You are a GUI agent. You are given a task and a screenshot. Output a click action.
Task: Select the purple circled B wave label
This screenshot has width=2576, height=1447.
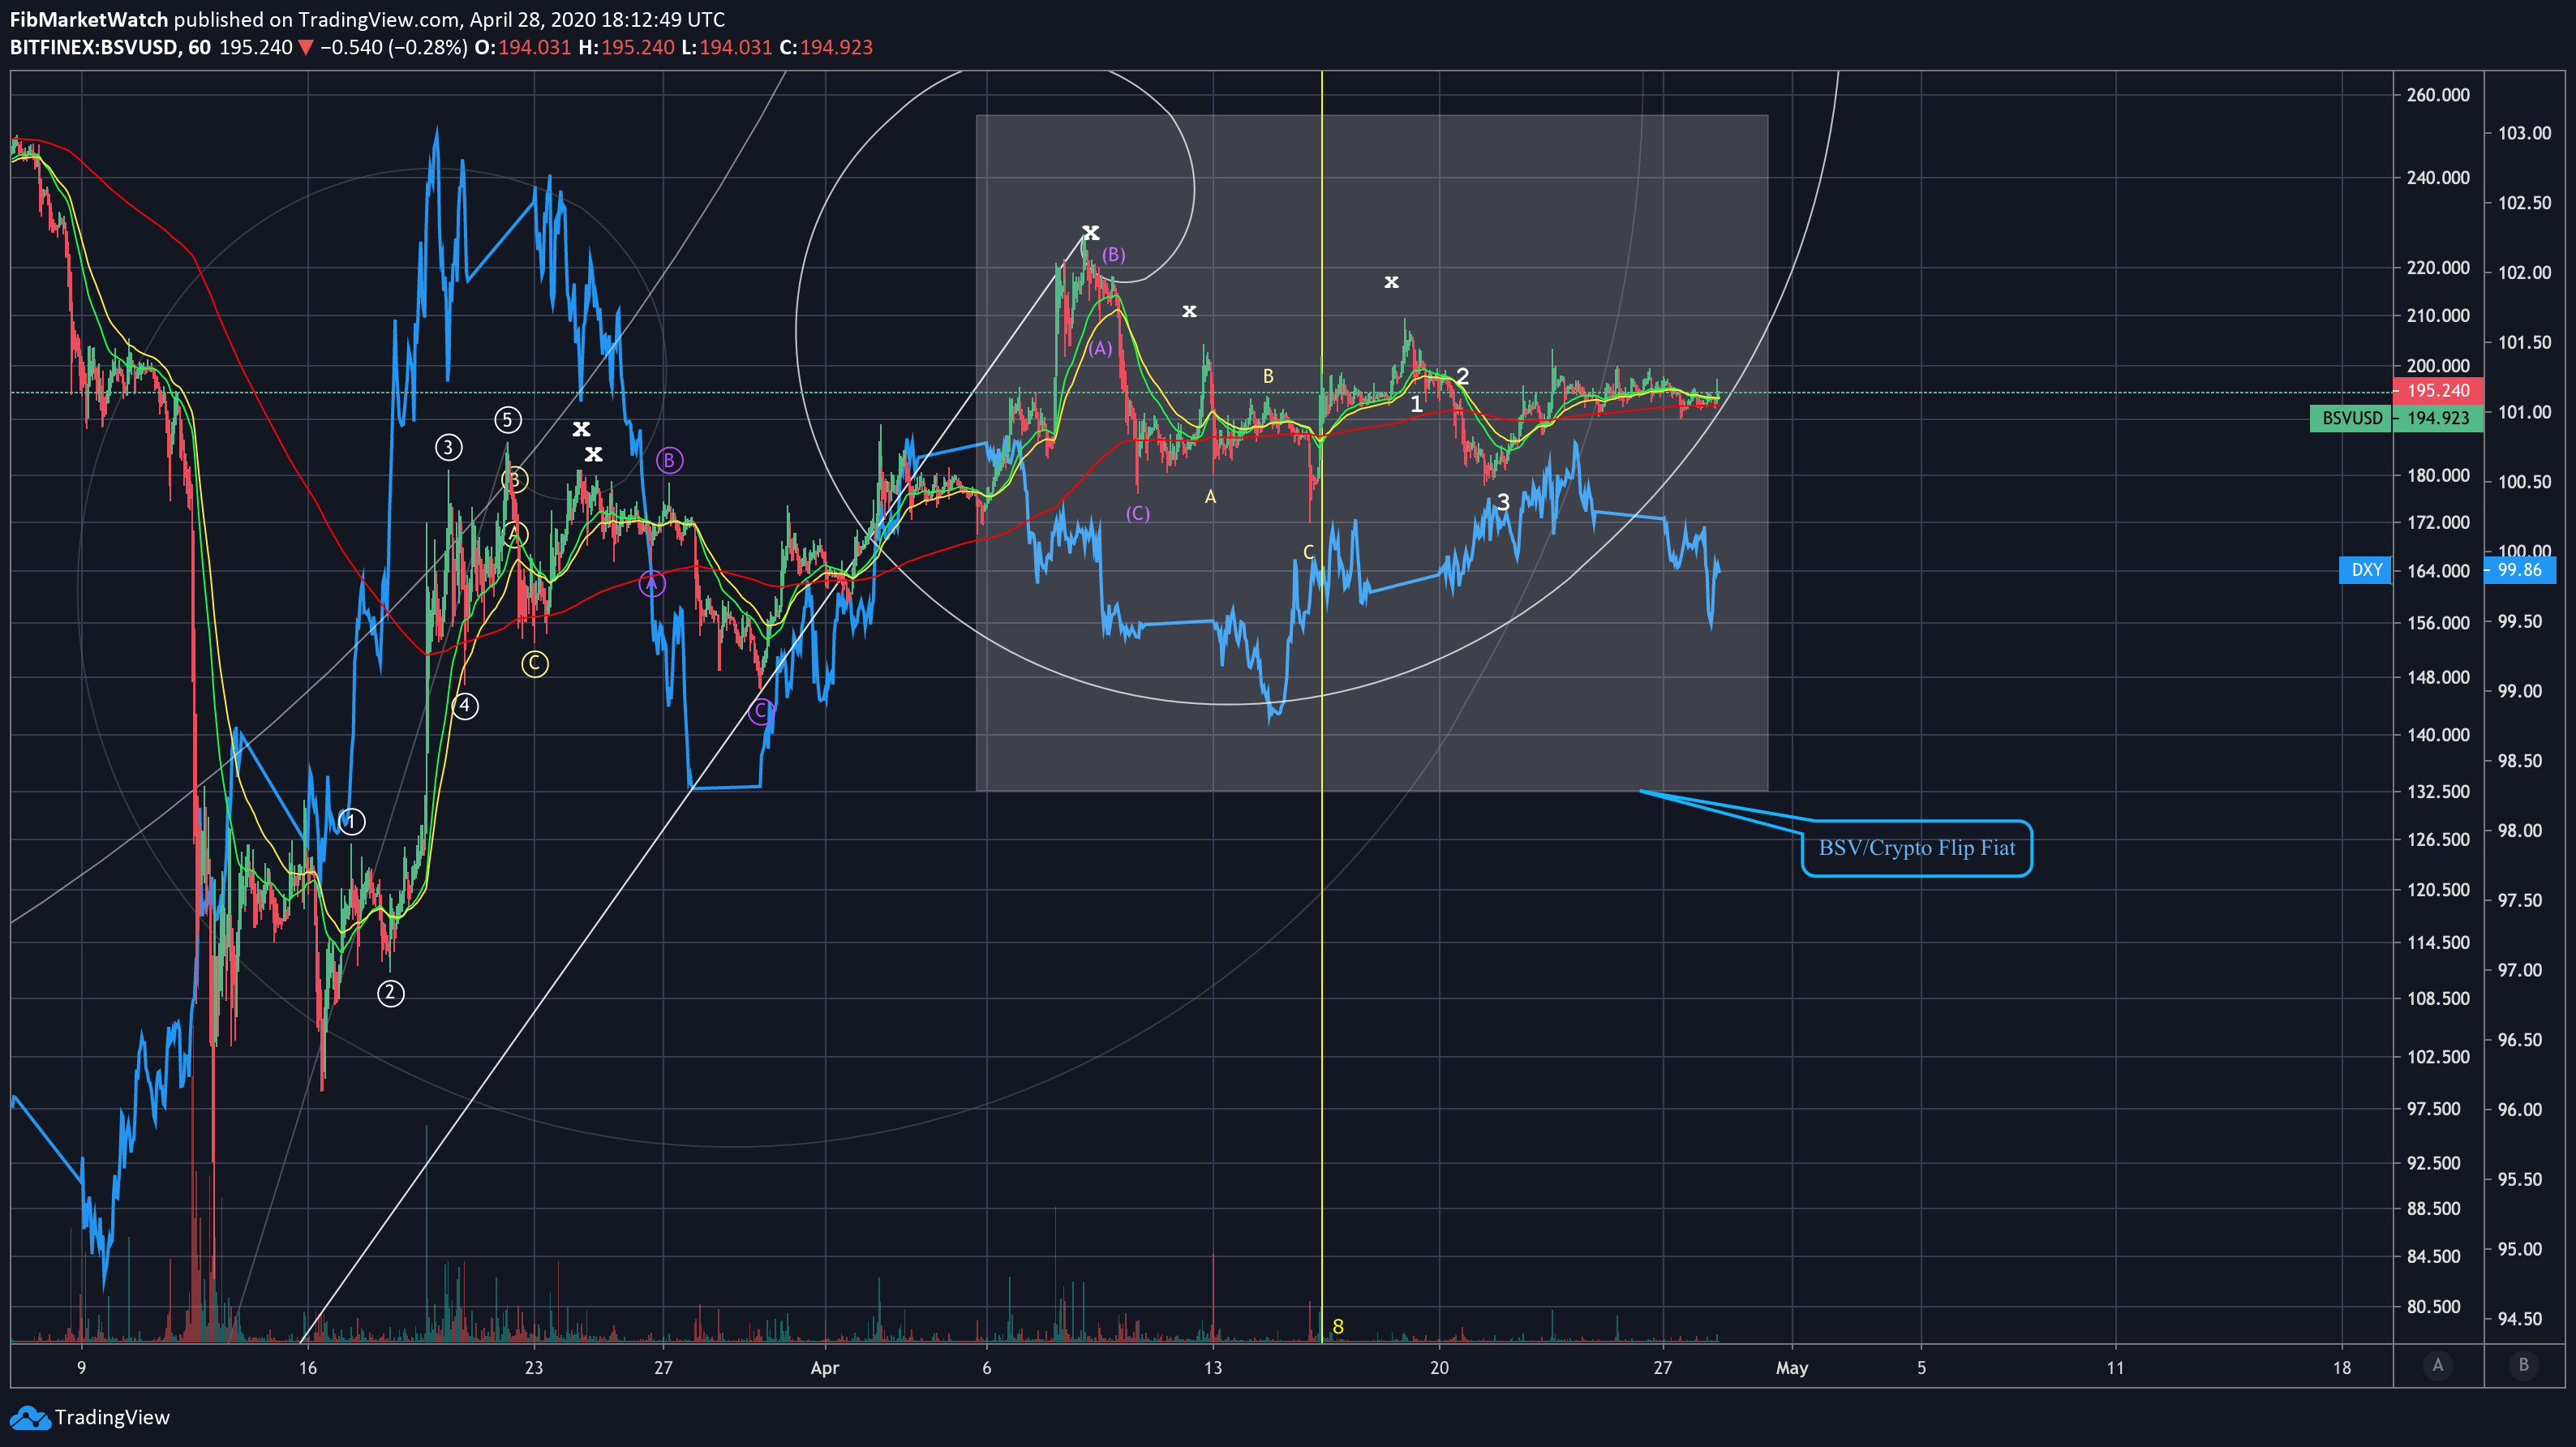tap(669, 460)
